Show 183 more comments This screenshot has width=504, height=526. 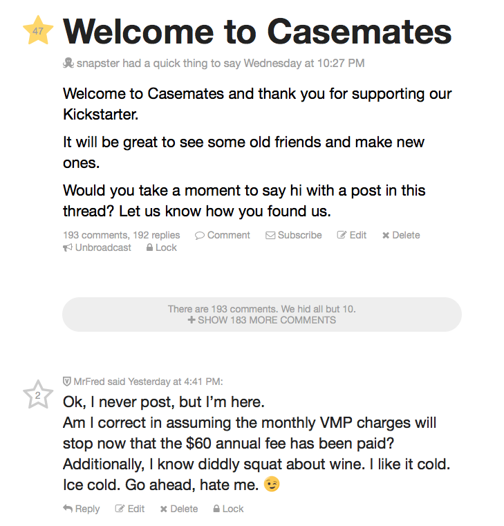262,320
